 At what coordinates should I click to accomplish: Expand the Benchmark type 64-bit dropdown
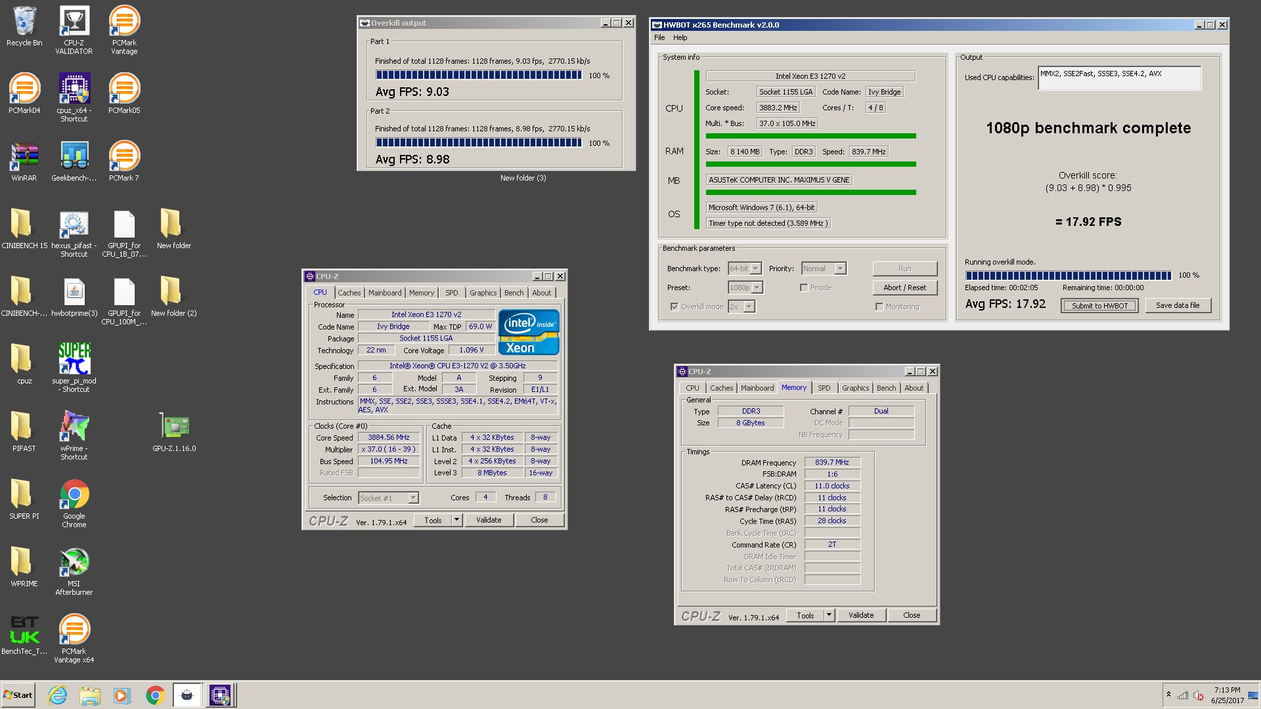(x=756, y=269)
